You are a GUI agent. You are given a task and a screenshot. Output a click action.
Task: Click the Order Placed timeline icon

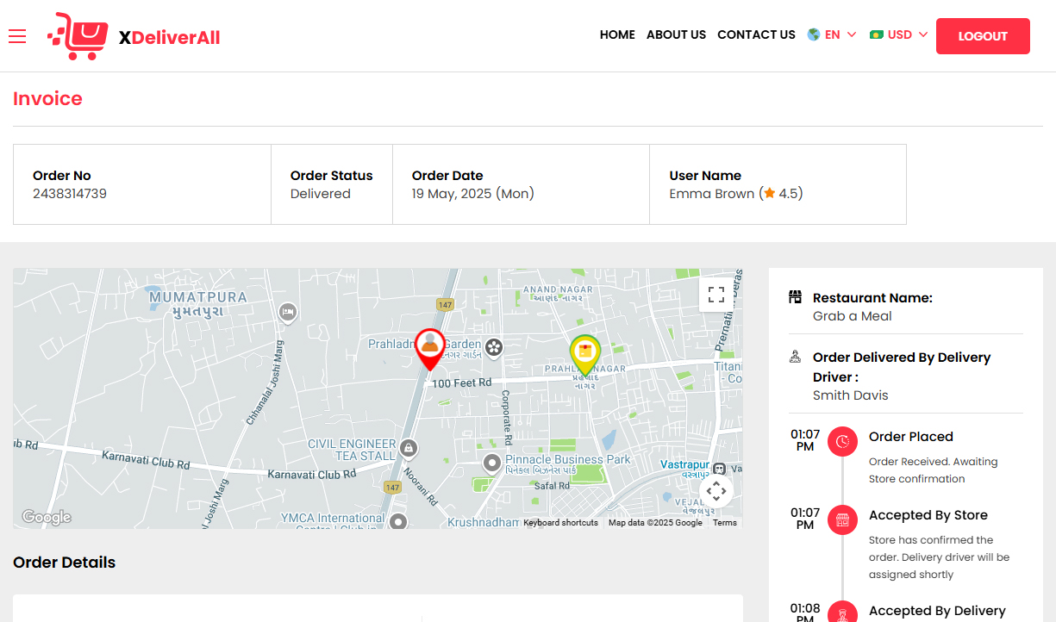point(842,441)
